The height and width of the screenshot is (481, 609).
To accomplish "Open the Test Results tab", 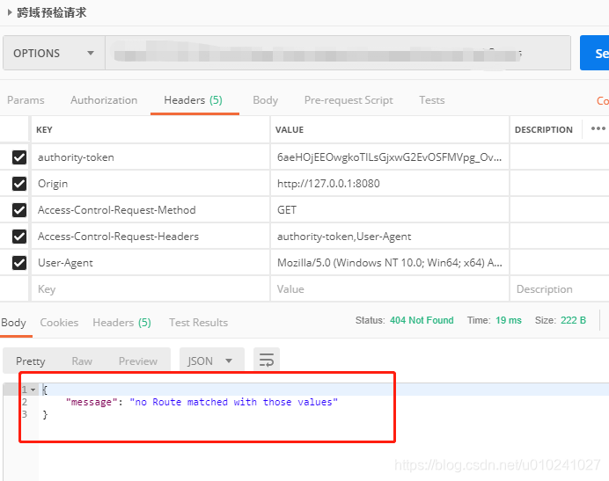I will pyautogui.click(x=198, y=323).
